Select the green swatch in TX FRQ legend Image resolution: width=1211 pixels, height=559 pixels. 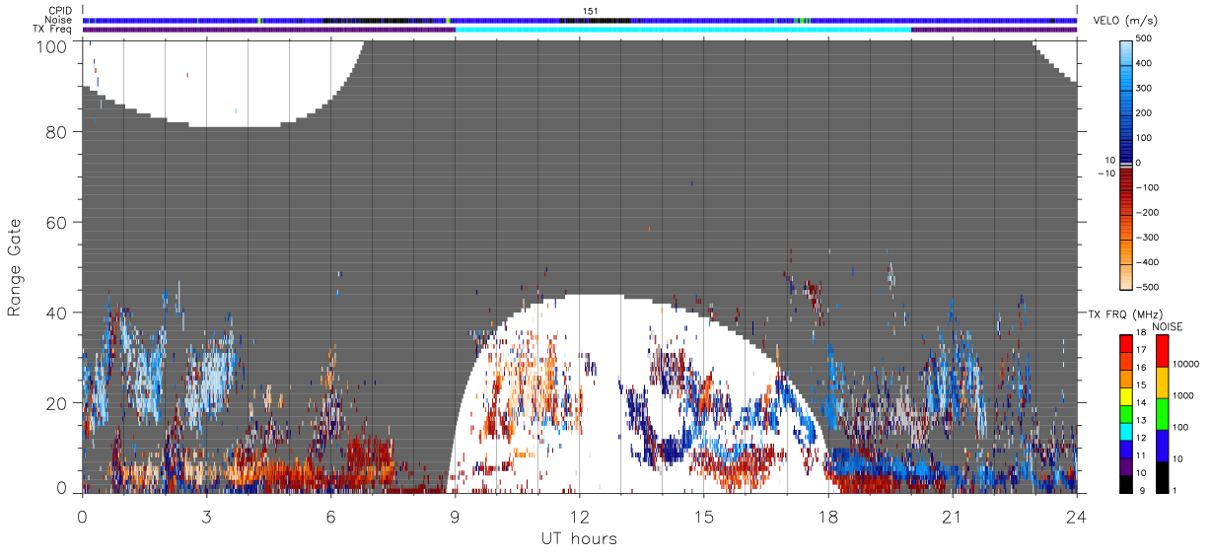[x=1125, y=414]
